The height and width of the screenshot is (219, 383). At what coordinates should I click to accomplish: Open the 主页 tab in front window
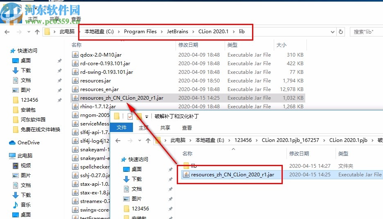[144, 128]
